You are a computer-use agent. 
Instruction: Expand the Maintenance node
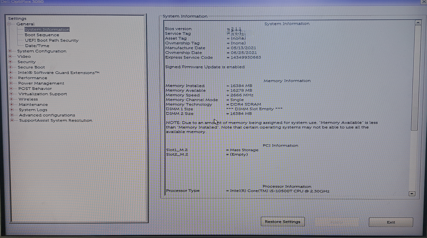12,104
